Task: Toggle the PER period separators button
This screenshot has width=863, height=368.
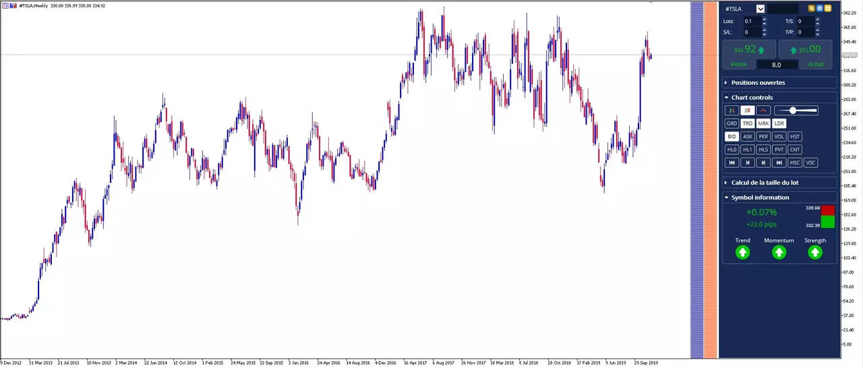Action: [x=763, y=137]
